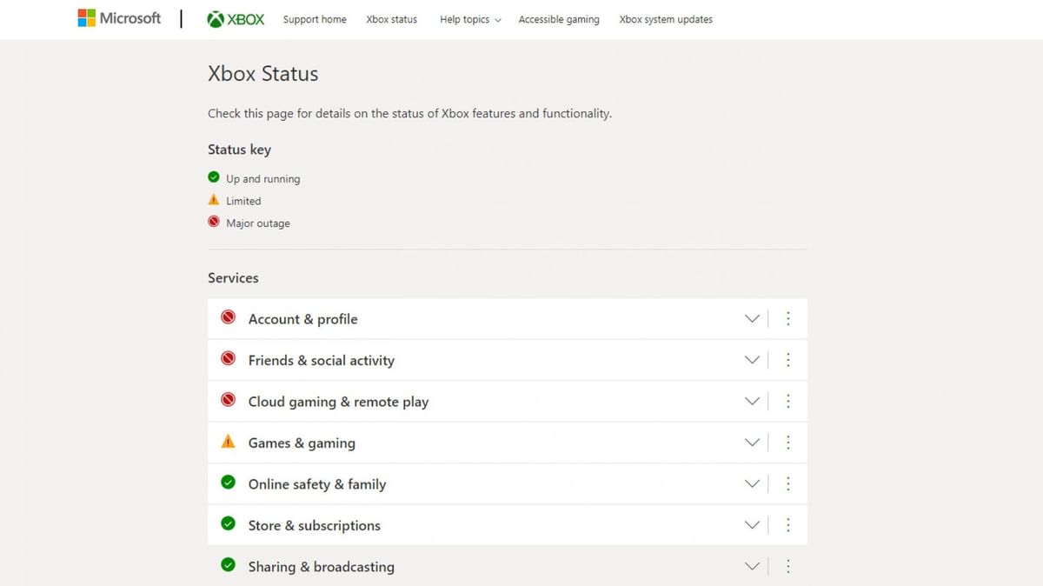This screenshot has width=1043, height=586.
Task: Expand the Friends & social activity section
Action: tap(752, 359)
